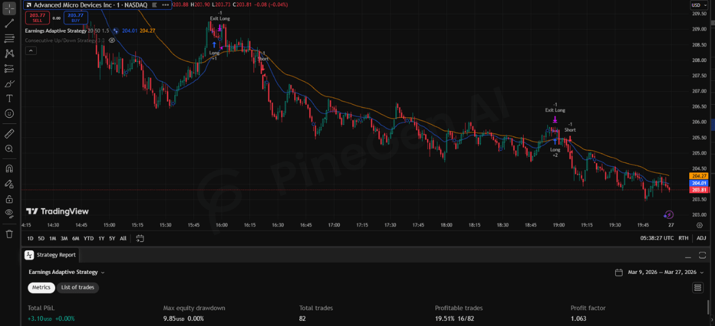Select the crosshair cursor tool
The width and height of the screenshot is (715, 326).
[9, 8]
